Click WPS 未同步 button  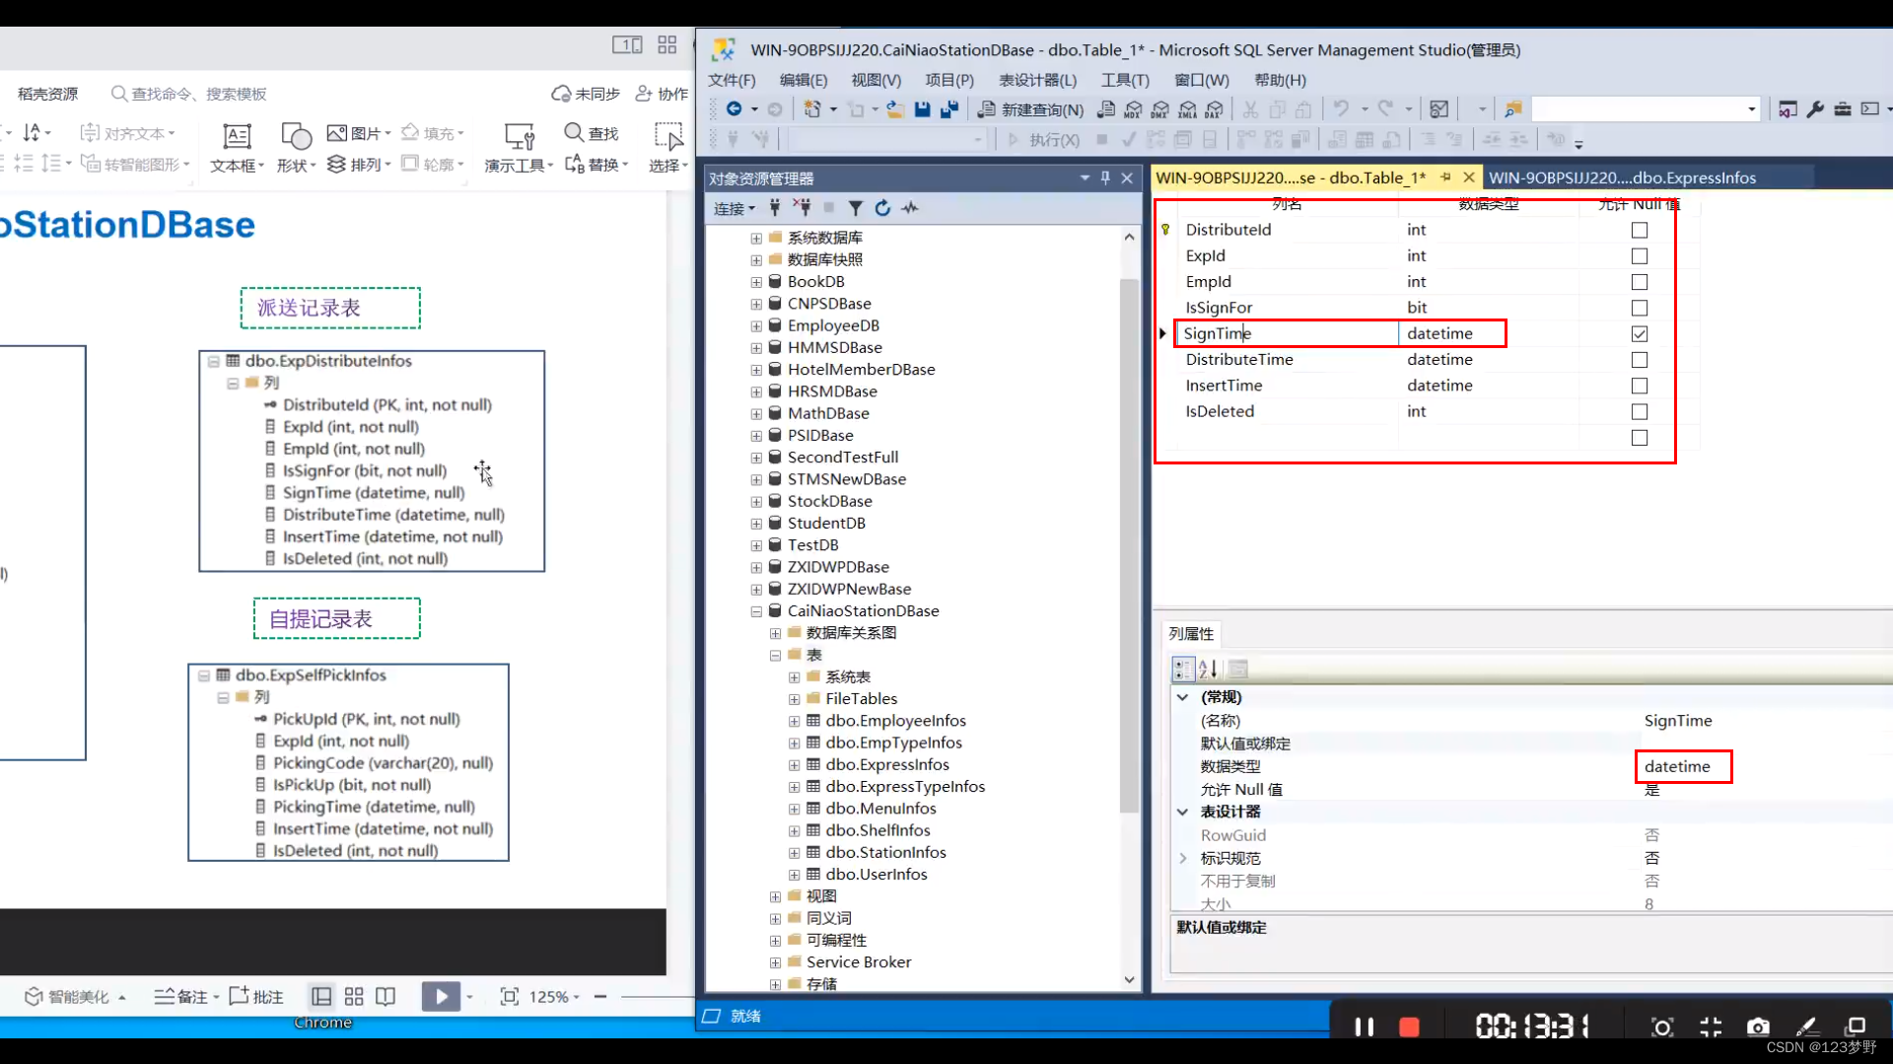586,94
